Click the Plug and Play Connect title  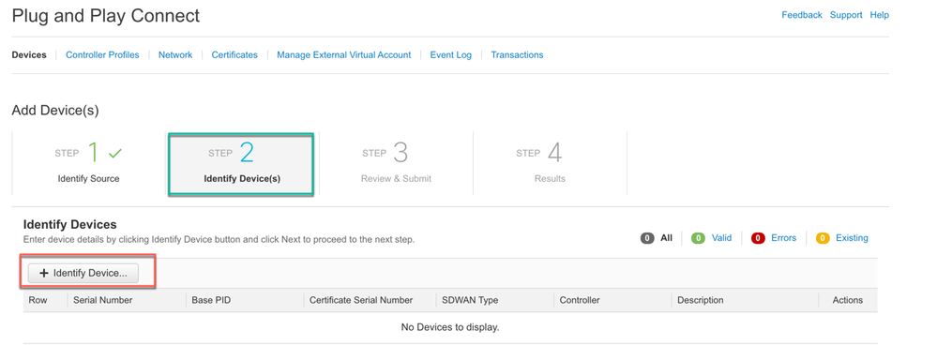coord(106,16)
